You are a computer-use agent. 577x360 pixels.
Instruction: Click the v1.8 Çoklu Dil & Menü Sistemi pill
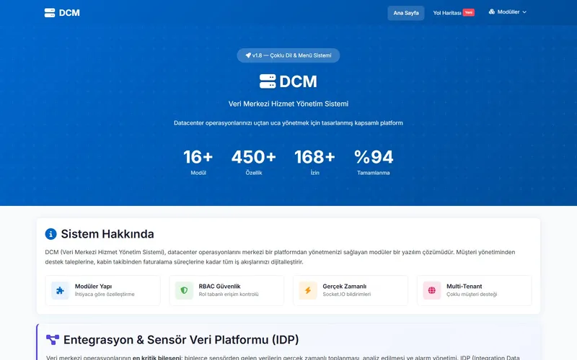[288, 55]
